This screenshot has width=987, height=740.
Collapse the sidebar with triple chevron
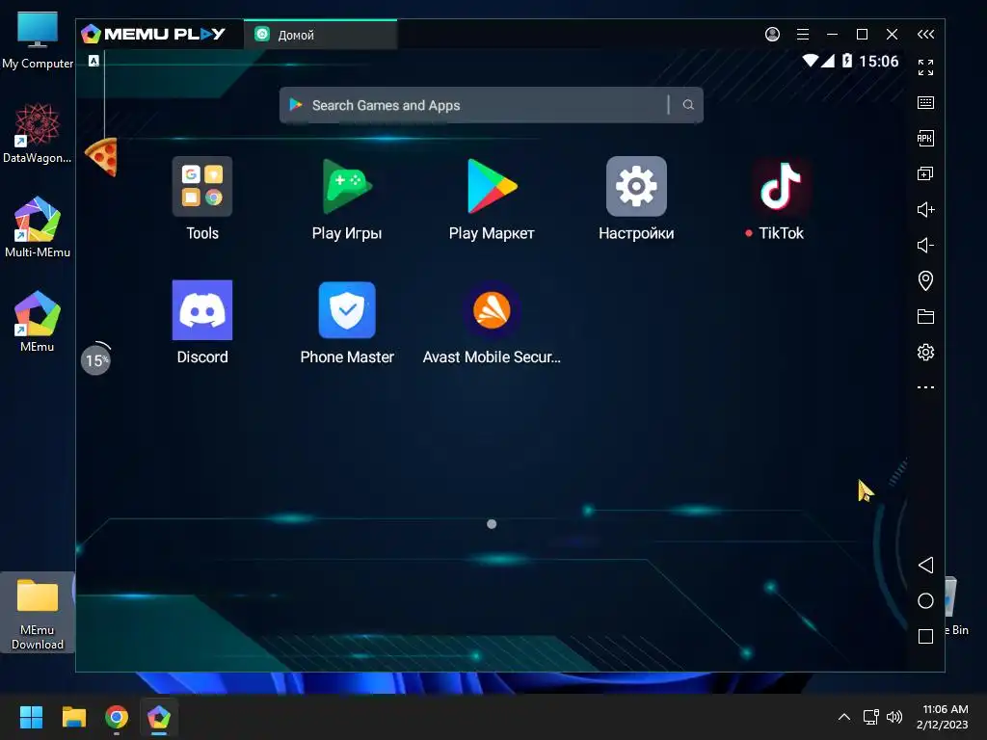tap(925, 34)
